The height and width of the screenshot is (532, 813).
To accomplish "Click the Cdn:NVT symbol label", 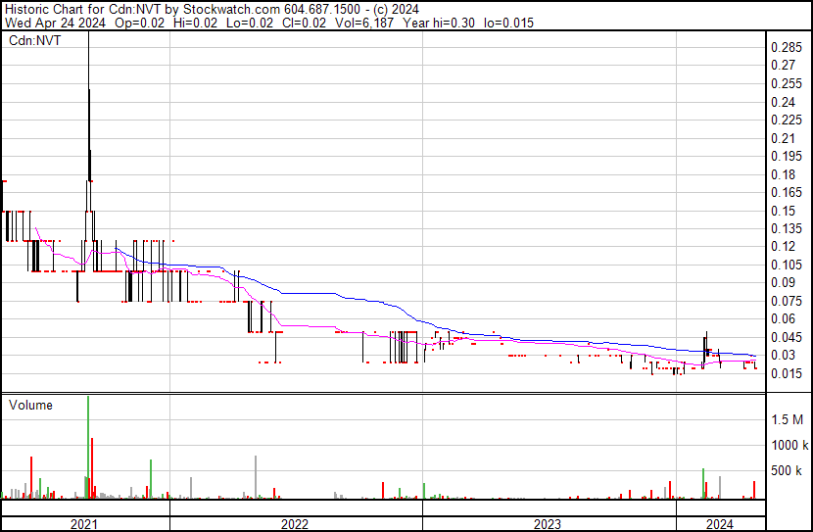I will click(x=33, y=41).
